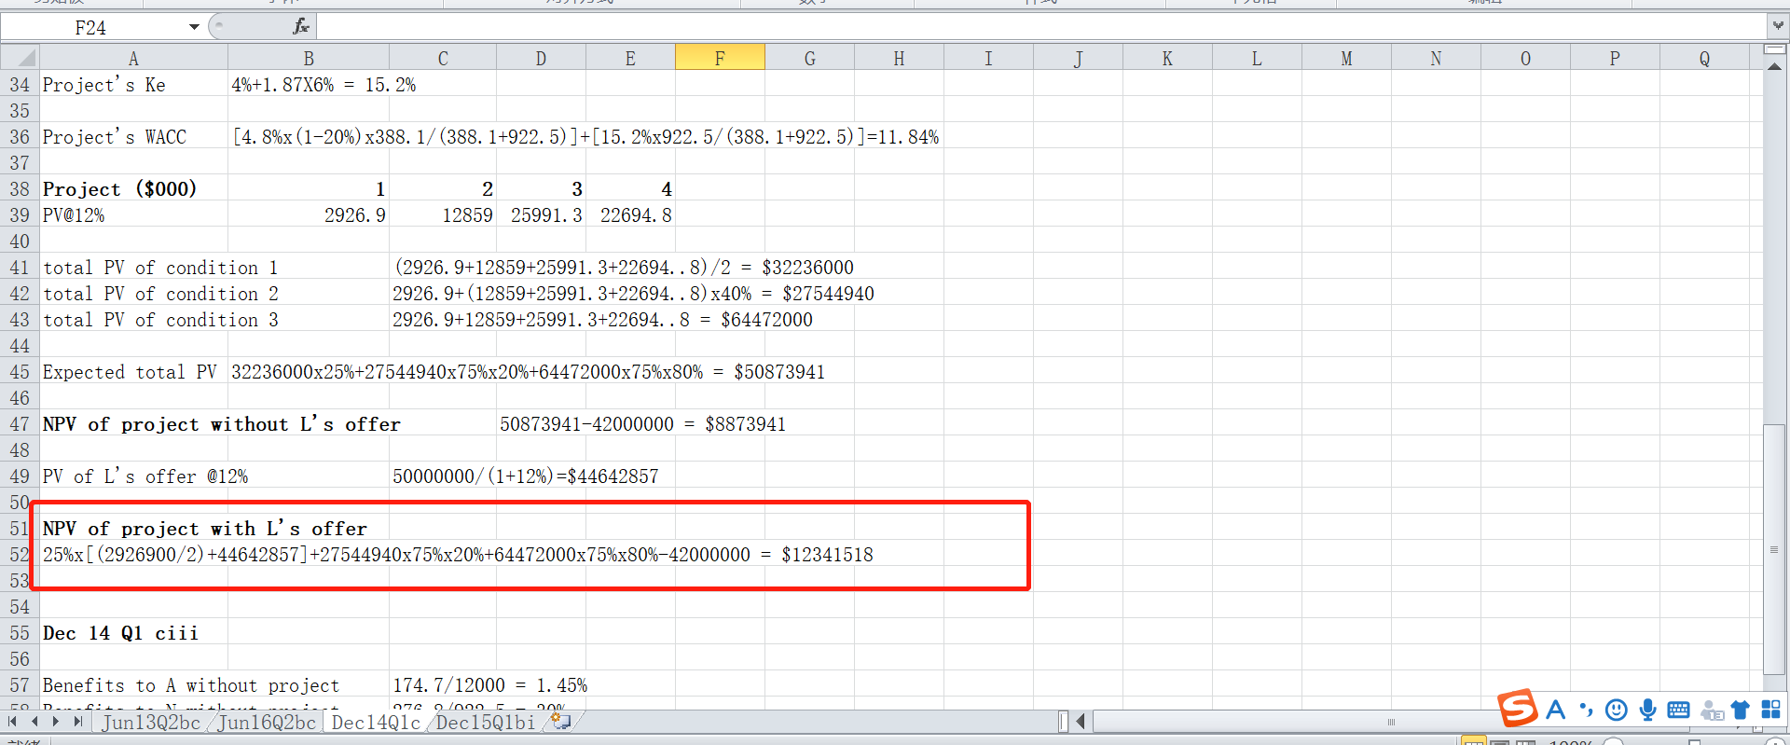Image resolution: width=1790 pixels, height=745 pixels.
Task: Open the Sogou emoji smiley panel
Action: [x=1617, y=711]
